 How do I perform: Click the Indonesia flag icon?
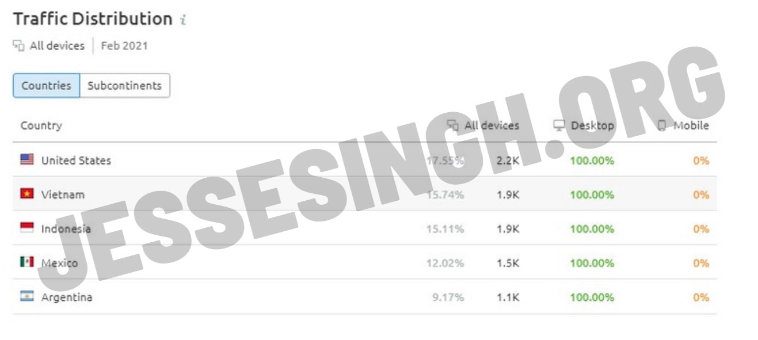click(27, 228)
